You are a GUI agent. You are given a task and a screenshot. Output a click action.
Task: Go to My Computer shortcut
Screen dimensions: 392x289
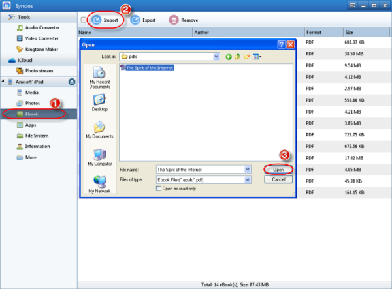(x=99, y=157)
